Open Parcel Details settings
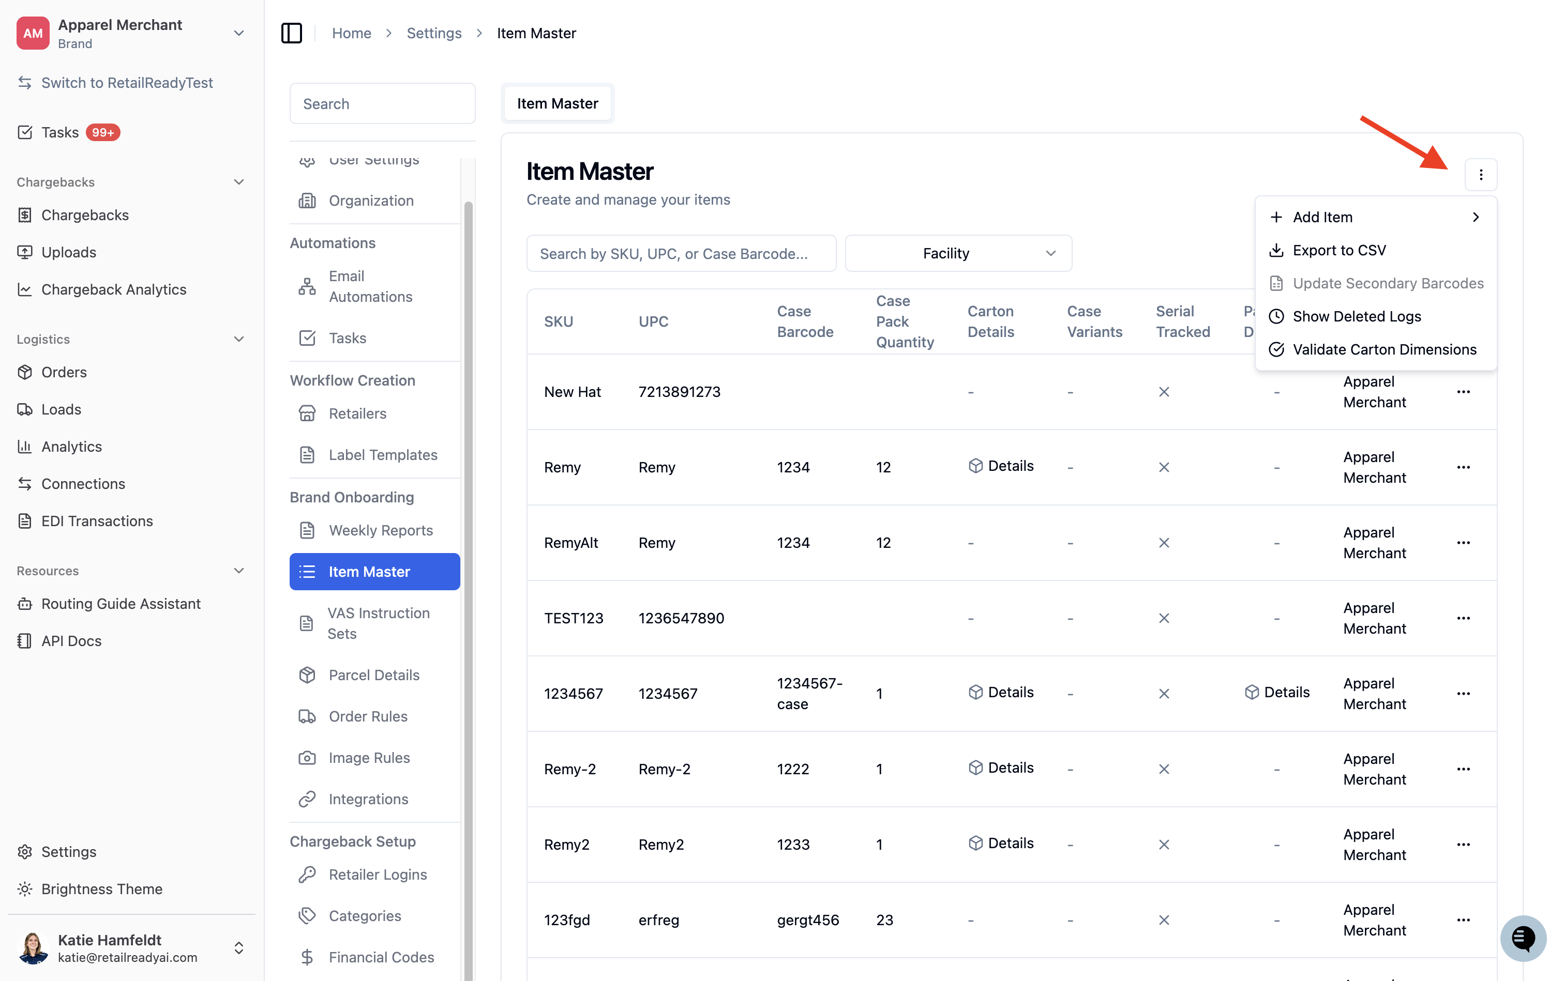The width and height of the screenshot is (1564, 981). tap(374, 675)
